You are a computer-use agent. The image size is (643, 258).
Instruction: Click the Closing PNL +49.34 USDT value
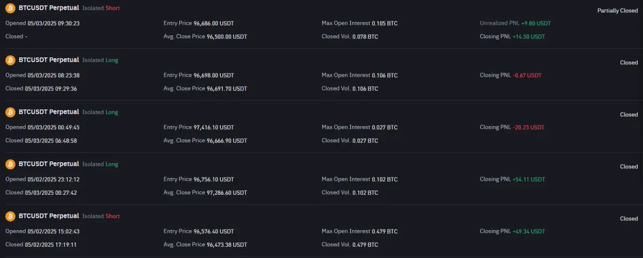(x=528, y=232)
